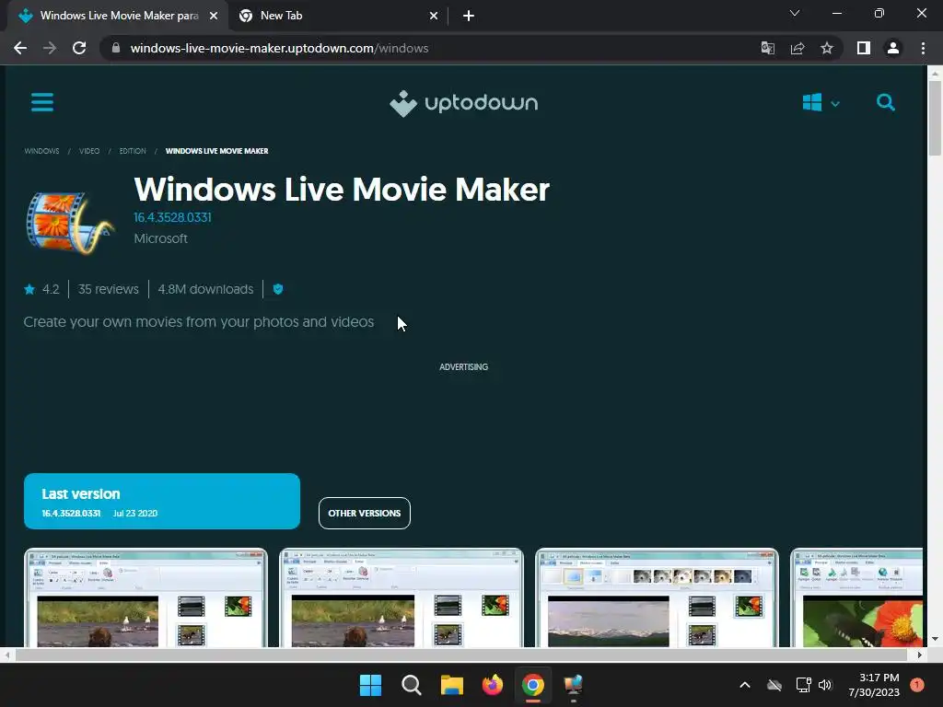Open the Windows Start menu
The image size is (943, 707).
370,685
